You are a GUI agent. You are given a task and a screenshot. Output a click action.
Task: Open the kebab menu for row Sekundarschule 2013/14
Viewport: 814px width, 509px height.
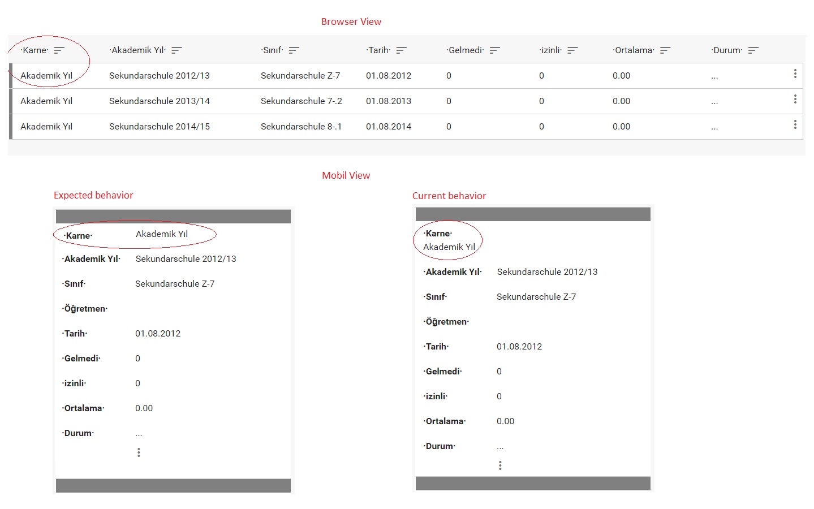(x=795, y=100)
